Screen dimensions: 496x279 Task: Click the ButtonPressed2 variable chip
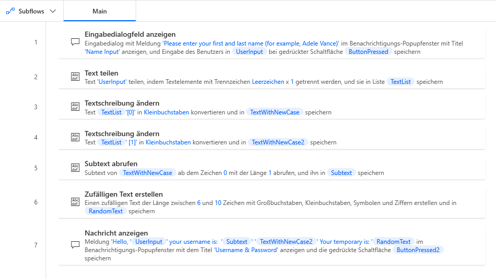(418, 250)
